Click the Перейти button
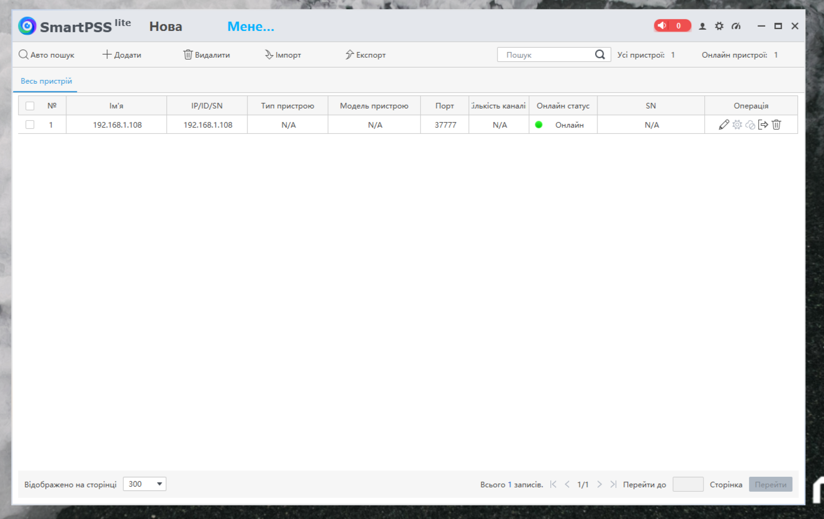Viewport: 824px width, 519px height. [771, 484]
